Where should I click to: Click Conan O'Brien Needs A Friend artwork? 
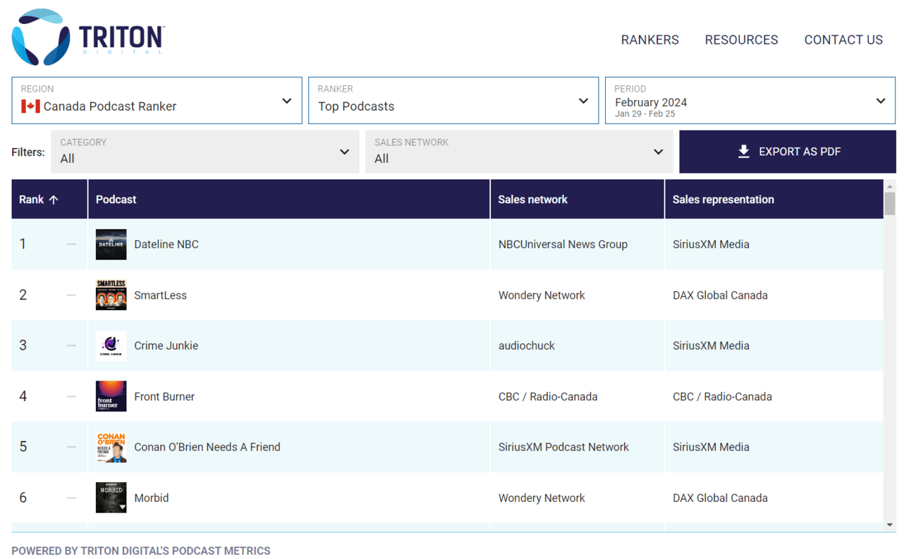pyautogui.click(x=111, y=448)
